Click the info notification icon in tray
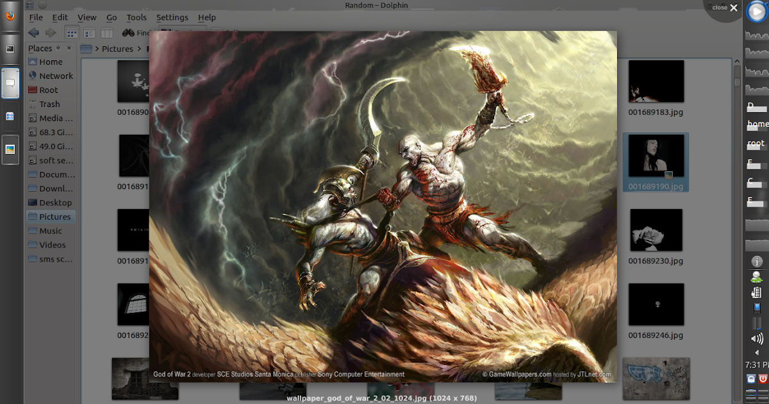Viewport: 769px width, 404px height. click(757, 262)
